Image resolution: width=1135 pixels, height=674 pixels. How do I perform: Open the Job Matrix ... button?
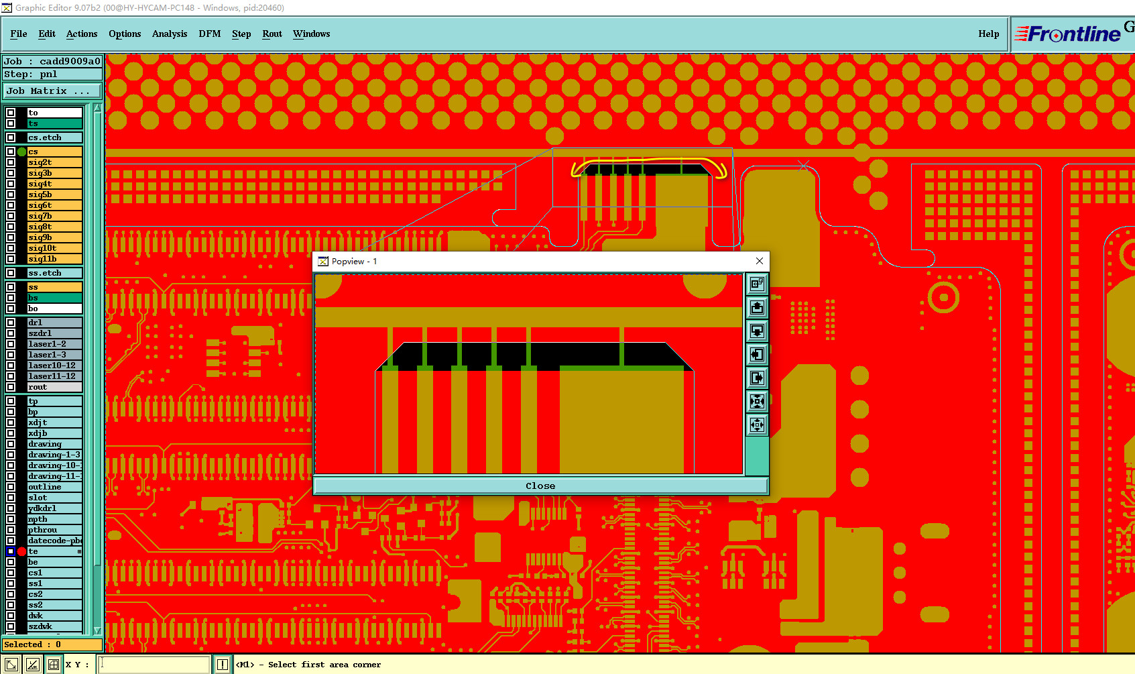coord(53,91)
